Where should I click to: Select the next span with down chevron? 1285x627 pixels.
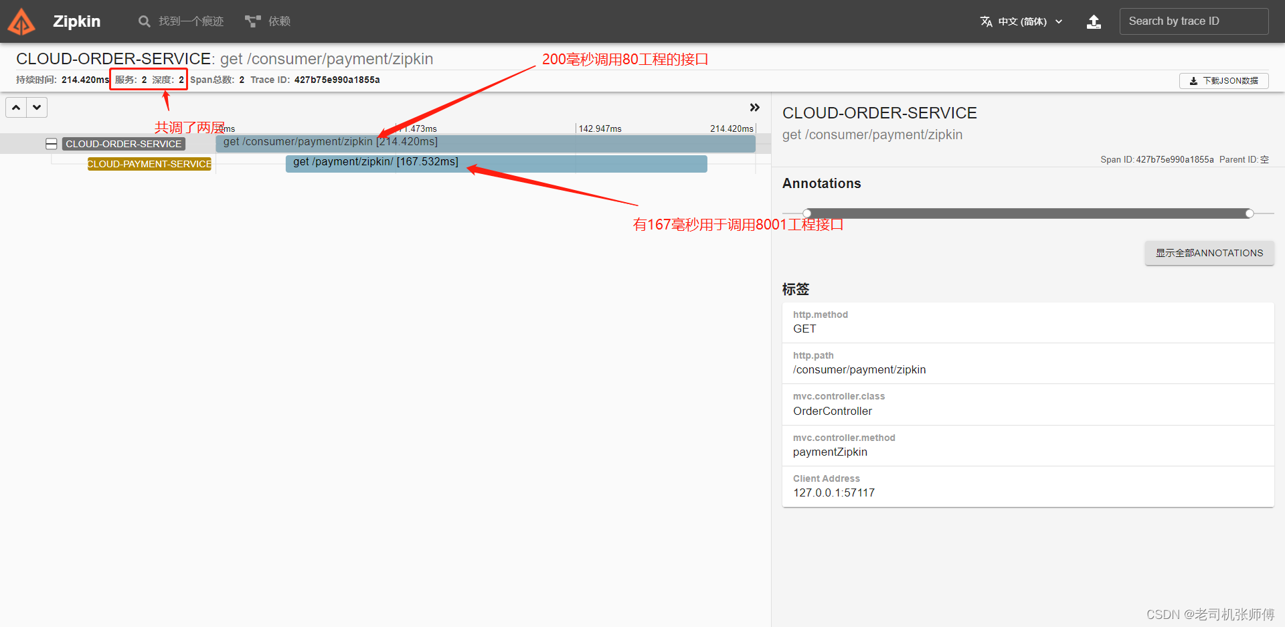click(x=37, y=107)
